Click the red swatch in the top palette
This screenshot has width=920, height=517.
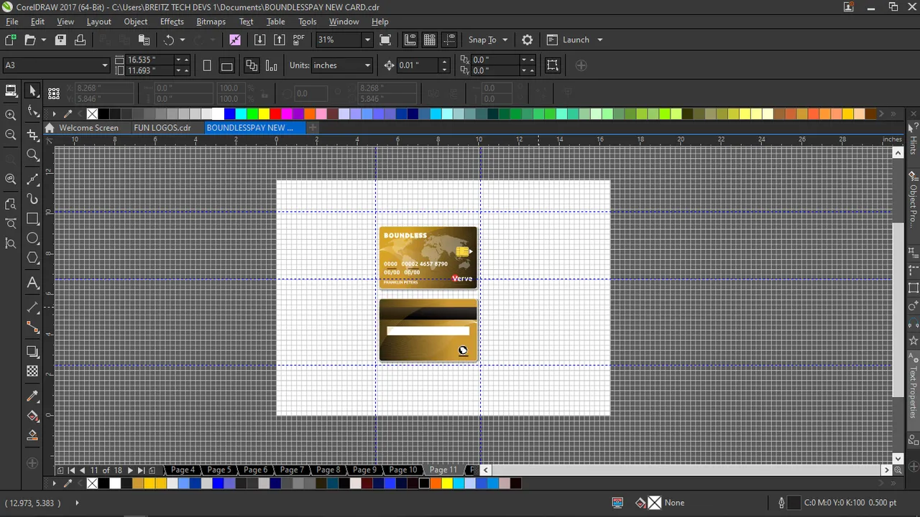point(275,113)
